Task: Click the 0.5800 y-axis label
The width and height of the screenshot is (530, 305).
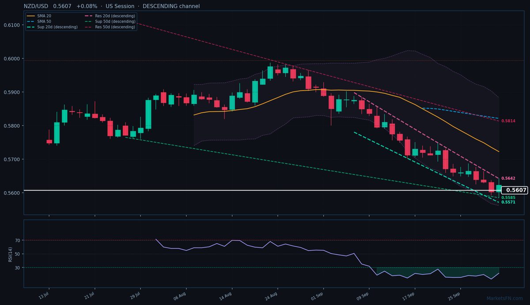Action: (12, 126)
